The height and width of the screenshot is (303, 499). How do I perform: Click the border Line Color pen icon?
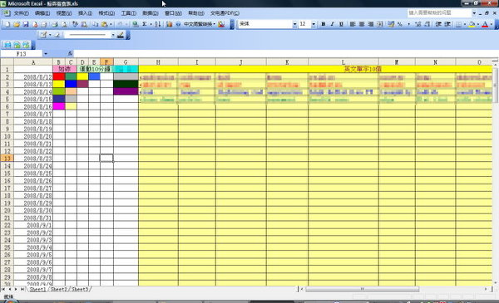point(121,35)
